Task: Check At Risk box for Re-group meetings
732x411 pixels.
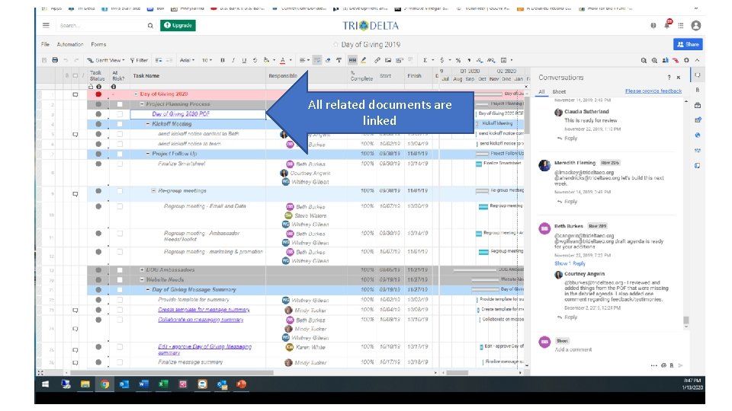Action: click(120, 191)
